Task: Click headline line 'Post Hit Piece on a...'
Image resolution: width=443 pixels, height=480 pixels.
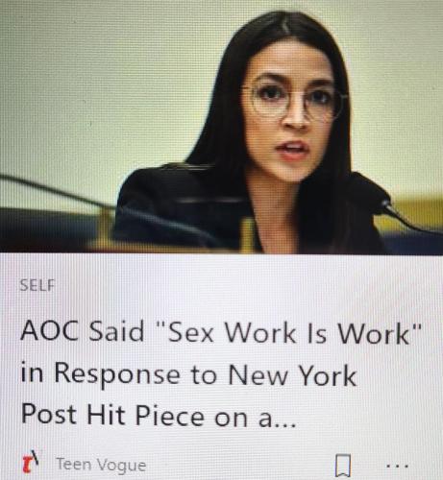Action: 159,415
